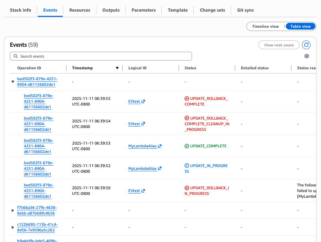Click the green check icon beside UPDATE_COMPLETE
321x242 pixels.
pyautogui.click(x=186, y=146)
